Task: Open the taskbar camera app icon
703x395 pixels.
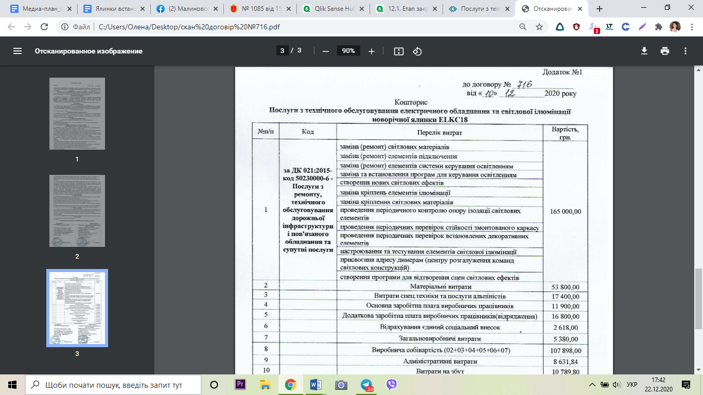Action: (341, 384)
